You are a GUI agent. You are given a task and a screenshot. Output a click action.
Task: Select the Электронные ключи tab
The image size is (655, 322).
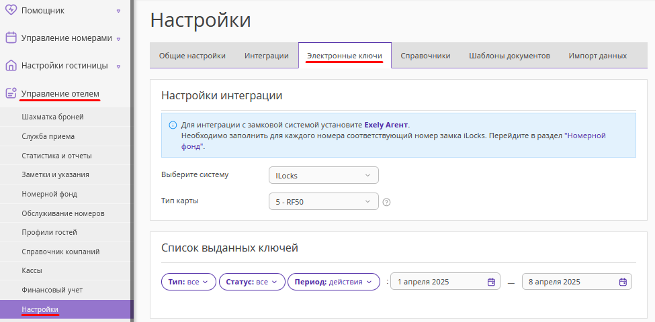click(345, 56)
